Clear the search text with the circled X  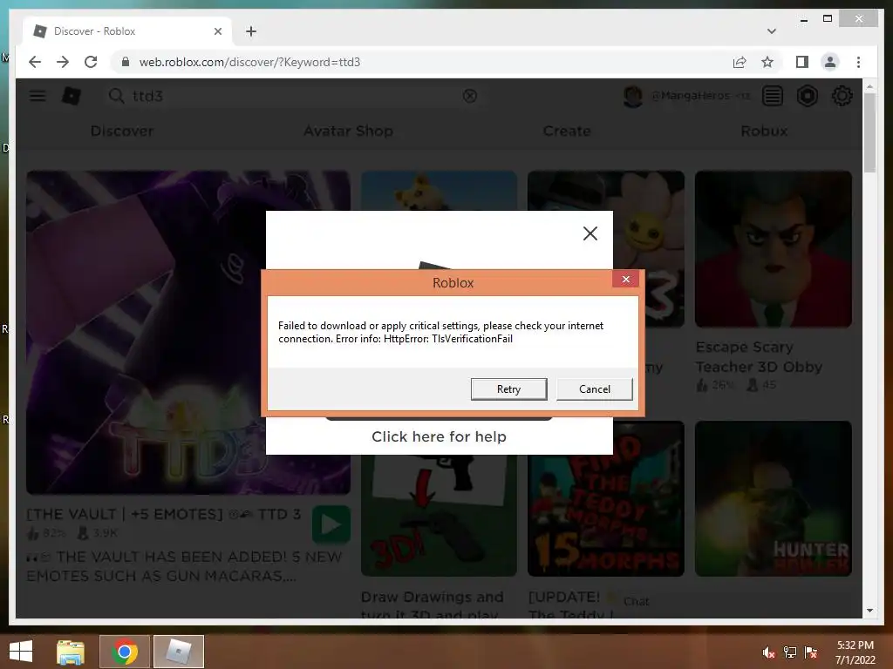tap(470, 96)
